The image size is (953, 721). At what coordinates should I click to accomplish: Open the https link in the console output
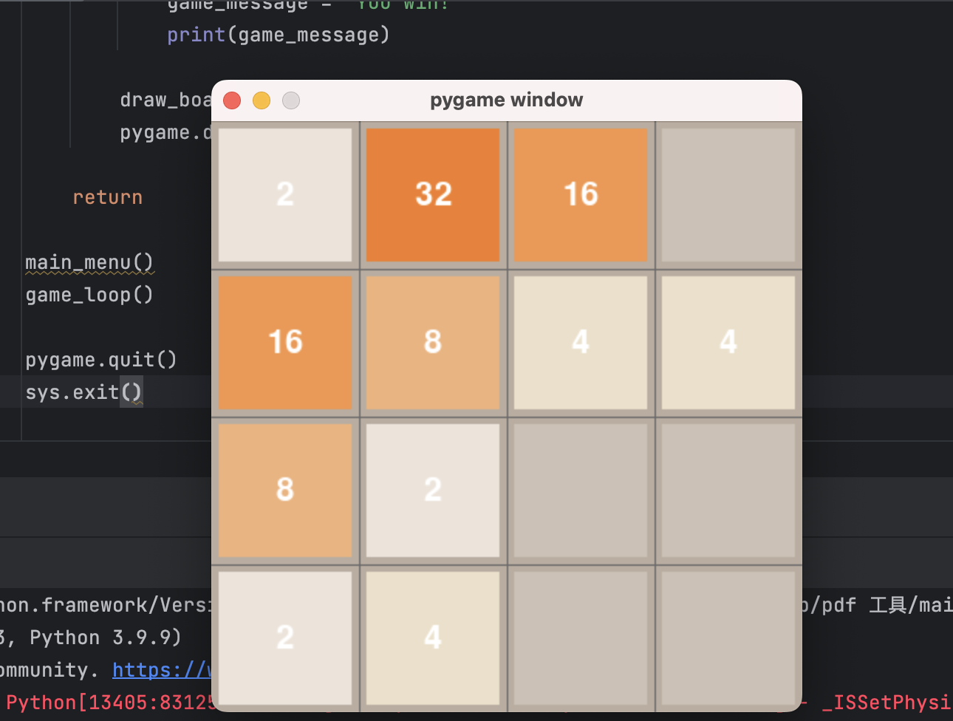click(x=162, y=670)
